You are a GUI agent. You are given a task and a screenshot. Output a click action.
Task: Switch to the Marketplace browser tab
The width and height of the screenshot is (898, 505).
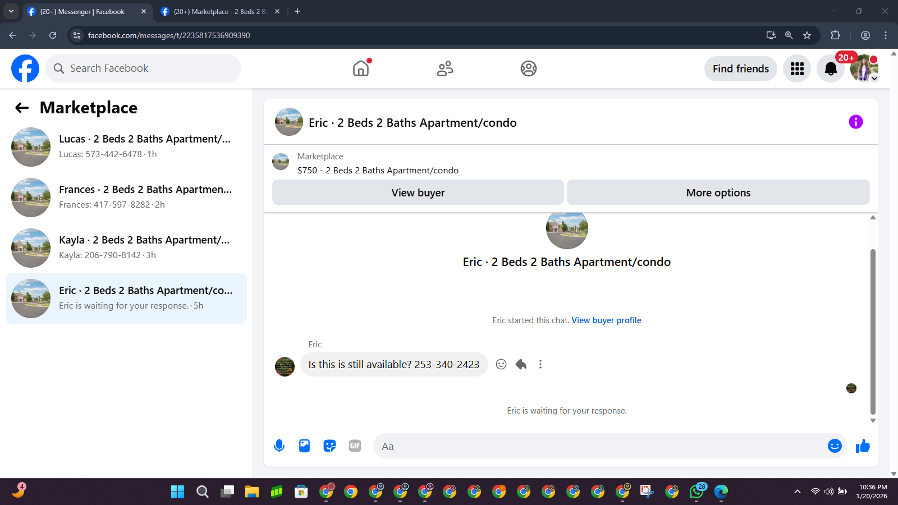(x=220, y=12)
